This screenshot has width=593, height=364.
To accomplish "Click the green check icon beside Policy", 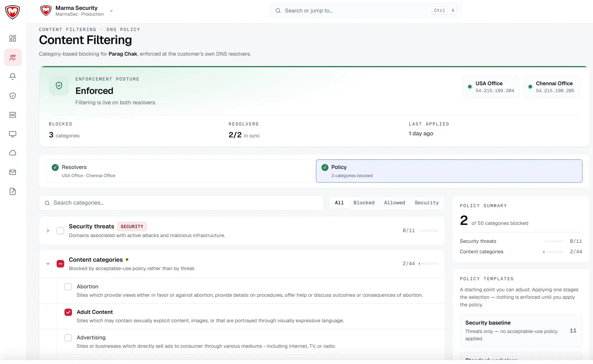I will pyautogui.click(x=325, y=167).
